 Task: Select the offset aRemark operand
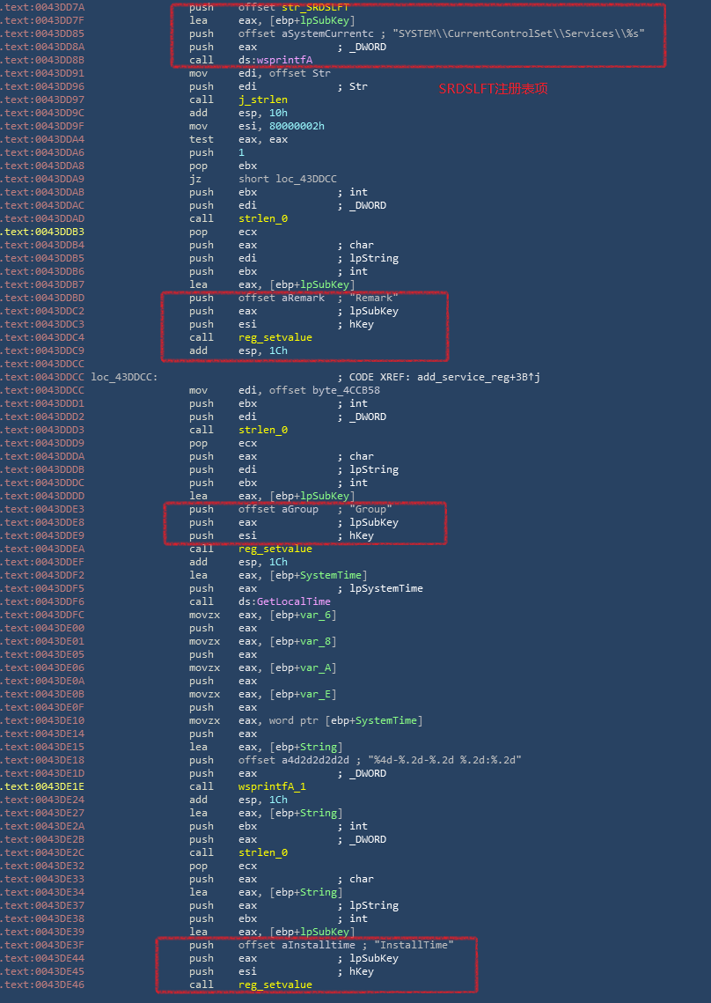pos(281,298)
